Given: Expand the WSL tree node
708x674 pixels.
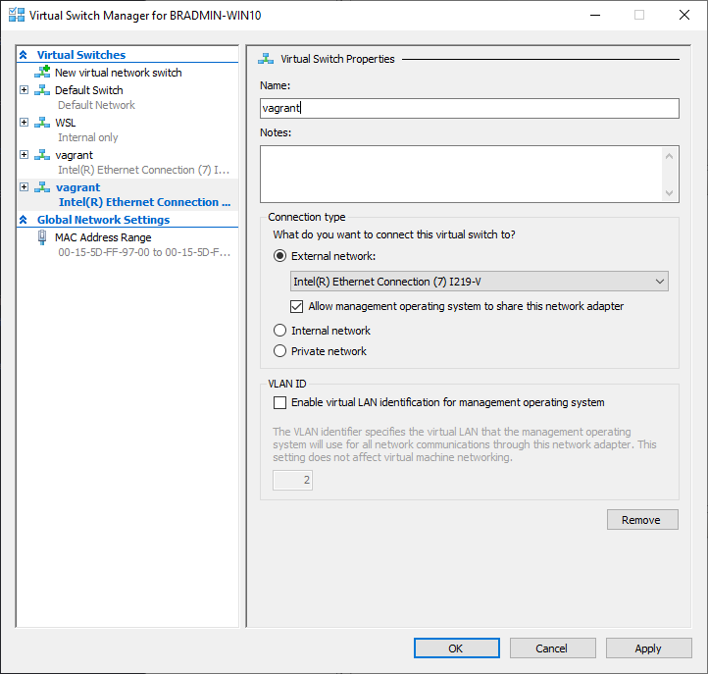Looking at the screenshot, I should (x=25, y=123).
